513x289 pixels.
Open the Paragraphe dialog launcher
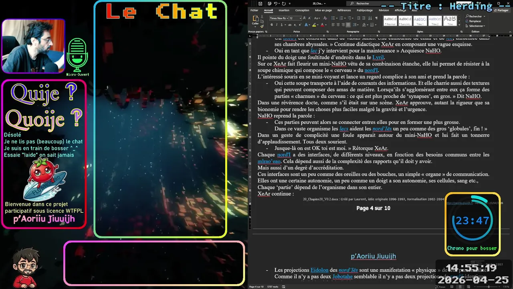click(379, 31)
